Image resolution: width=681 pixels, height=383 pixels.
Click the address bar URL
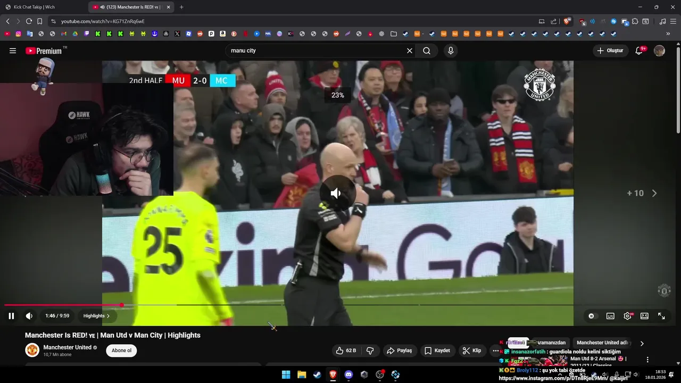pyautogui.click(x=103, y=21)
